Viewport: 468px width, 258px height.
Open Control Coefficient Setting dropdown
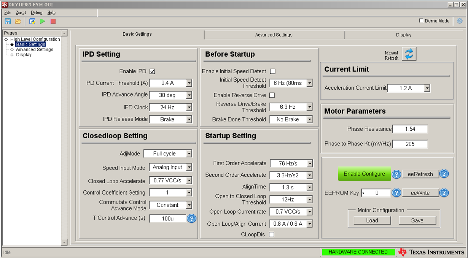click(x=189, y=193)
